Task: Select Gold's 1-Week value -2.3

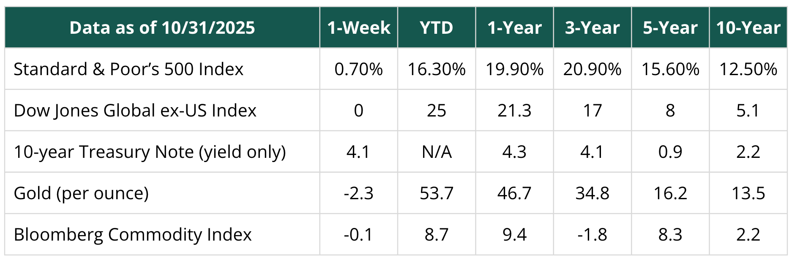Action: (x=359, y=193)
